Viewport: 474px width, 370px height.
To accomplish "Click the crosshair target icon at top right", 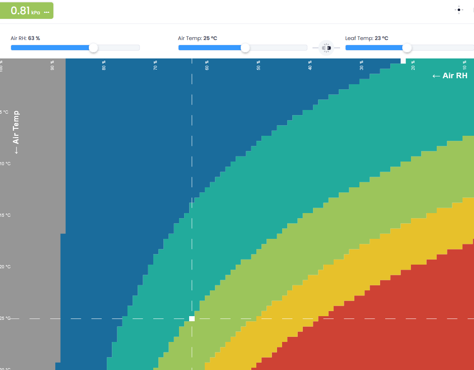I will (x=459, y=10).
